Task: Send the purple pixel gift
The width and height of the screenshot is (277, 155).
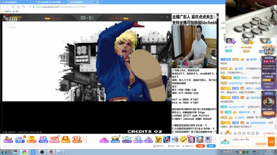Action: point(208,139)
